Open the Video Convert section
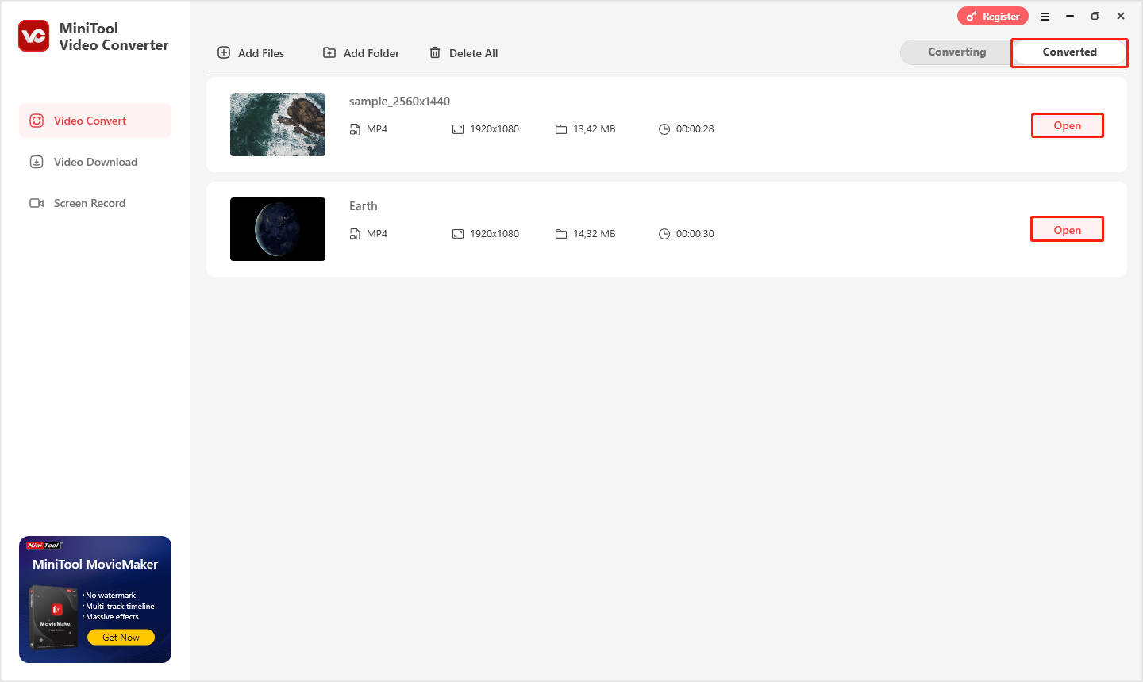Viewport: 1143px width, 682px height. (95, 121)
